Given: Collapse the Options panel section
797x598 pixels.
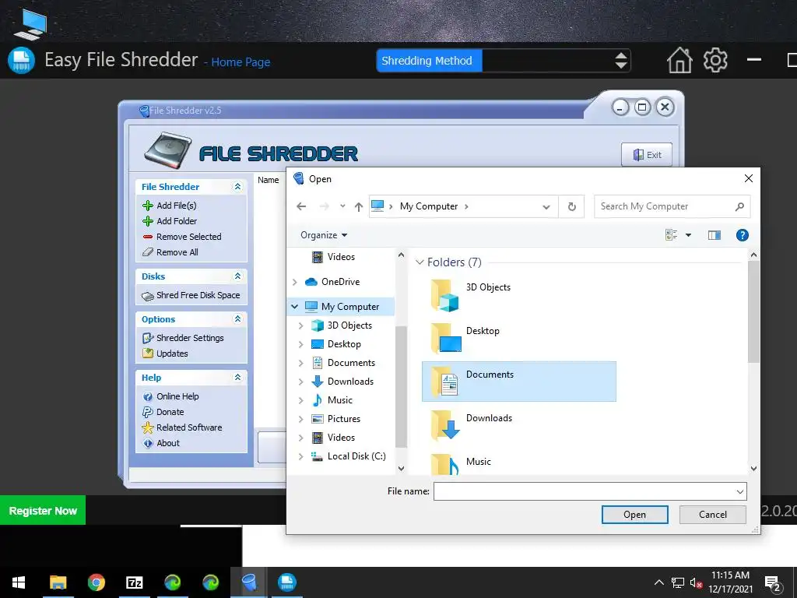Looking at the screenshot, I should (x=237, y=318).
